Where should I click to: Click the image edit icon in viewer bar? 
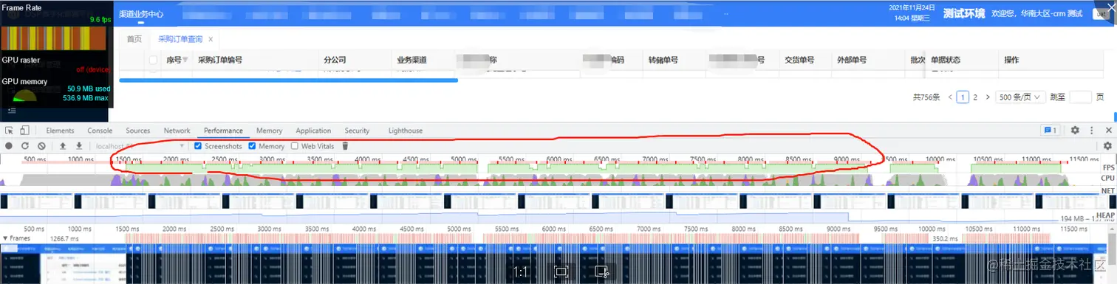click(601, 272)
